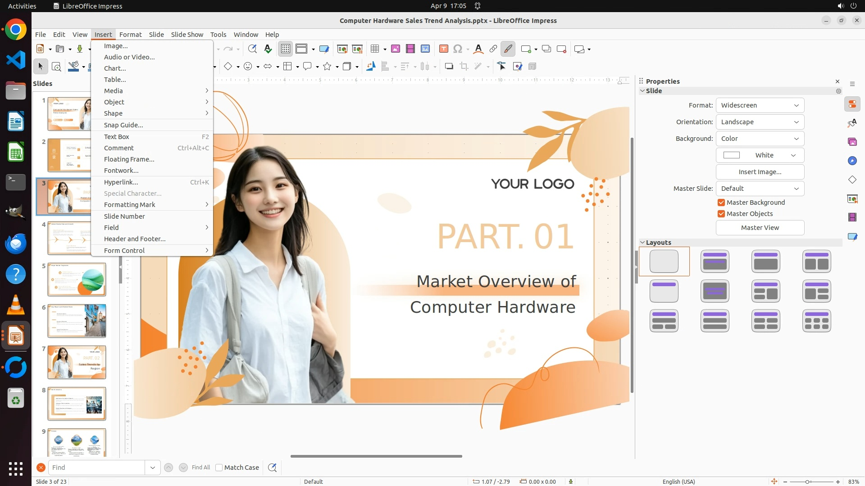Click the Insert Text Box toolbar icon

(x=443, y=49)
